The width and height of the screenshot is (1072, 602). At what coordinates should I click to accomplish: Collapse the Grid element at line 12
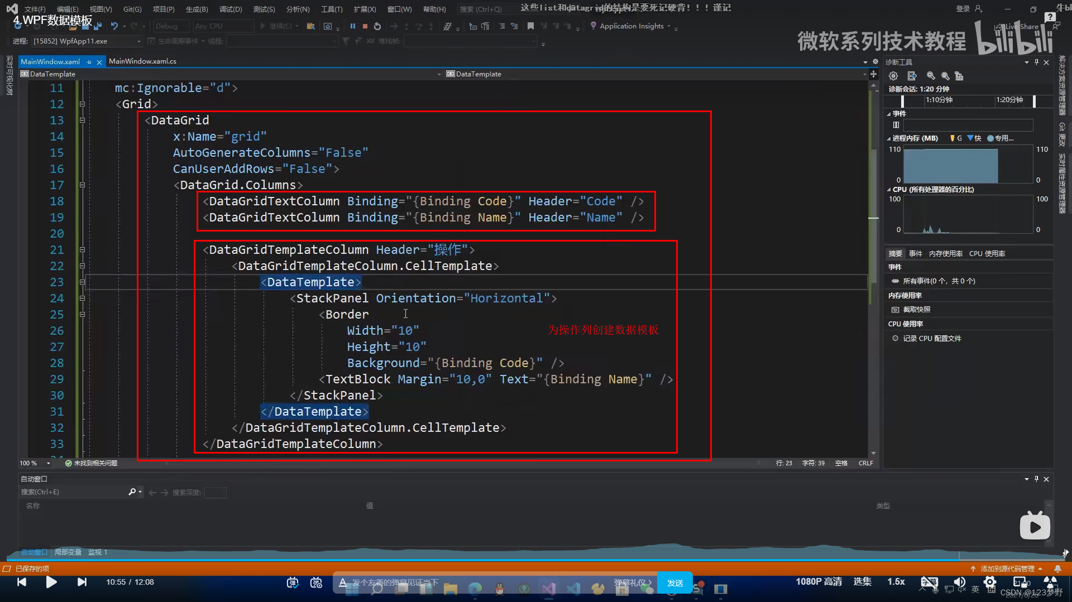[82, 104]
